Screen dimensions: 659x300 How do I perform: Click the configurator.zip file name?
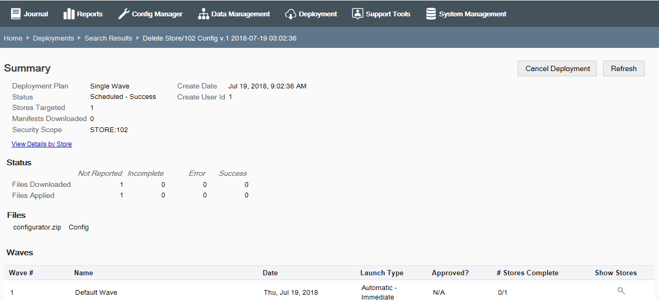point(37,227)
